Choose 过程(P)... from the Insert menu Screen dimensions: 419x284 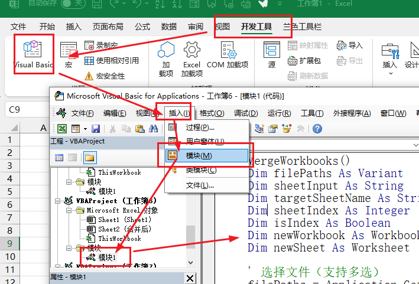(207, 128)
